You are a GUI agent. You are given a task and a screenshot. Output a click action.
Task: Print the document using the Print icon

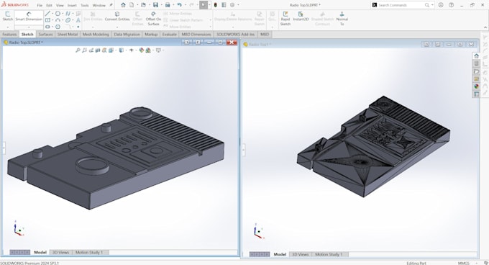click(168, 5)
